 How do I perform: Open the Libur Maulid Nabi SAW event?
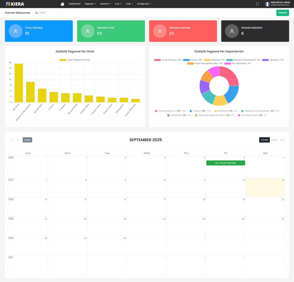(x=225, y=163)
